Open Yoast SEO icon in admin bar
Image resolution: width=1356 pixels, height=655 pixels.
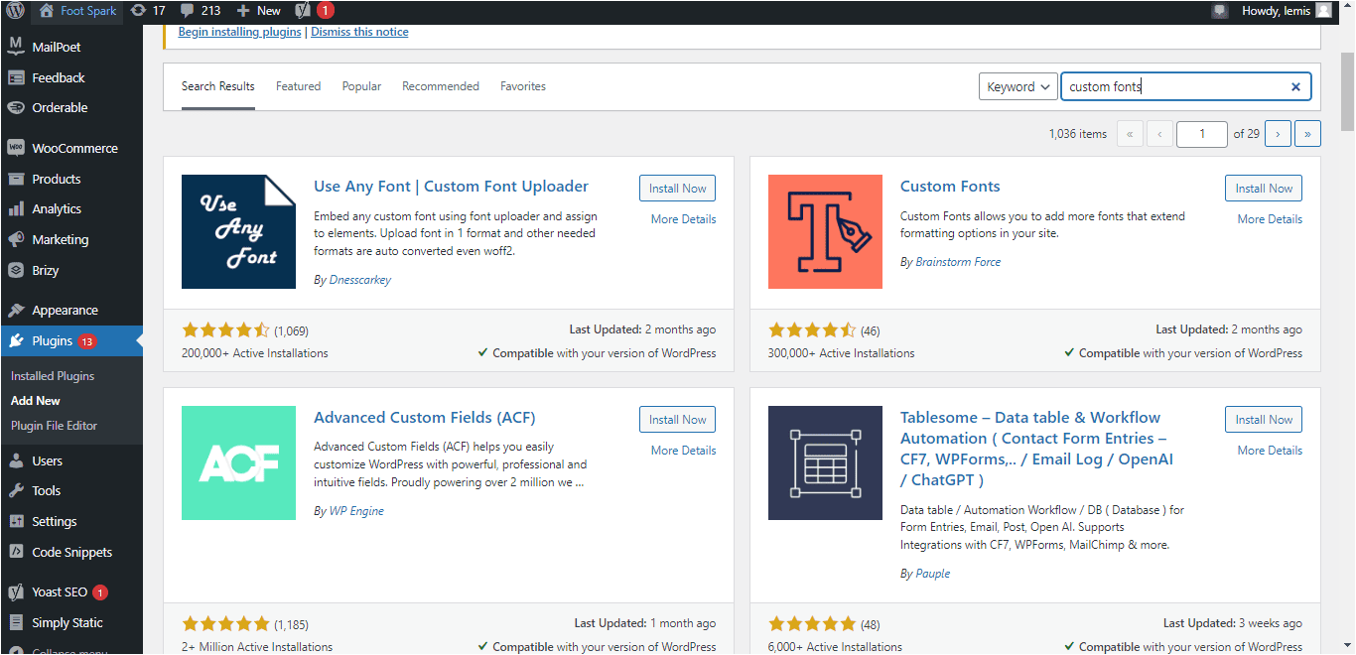point(304,11)
